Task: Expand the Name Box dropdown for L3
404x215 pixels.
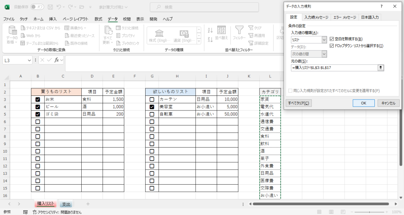Action: point(30,60)
